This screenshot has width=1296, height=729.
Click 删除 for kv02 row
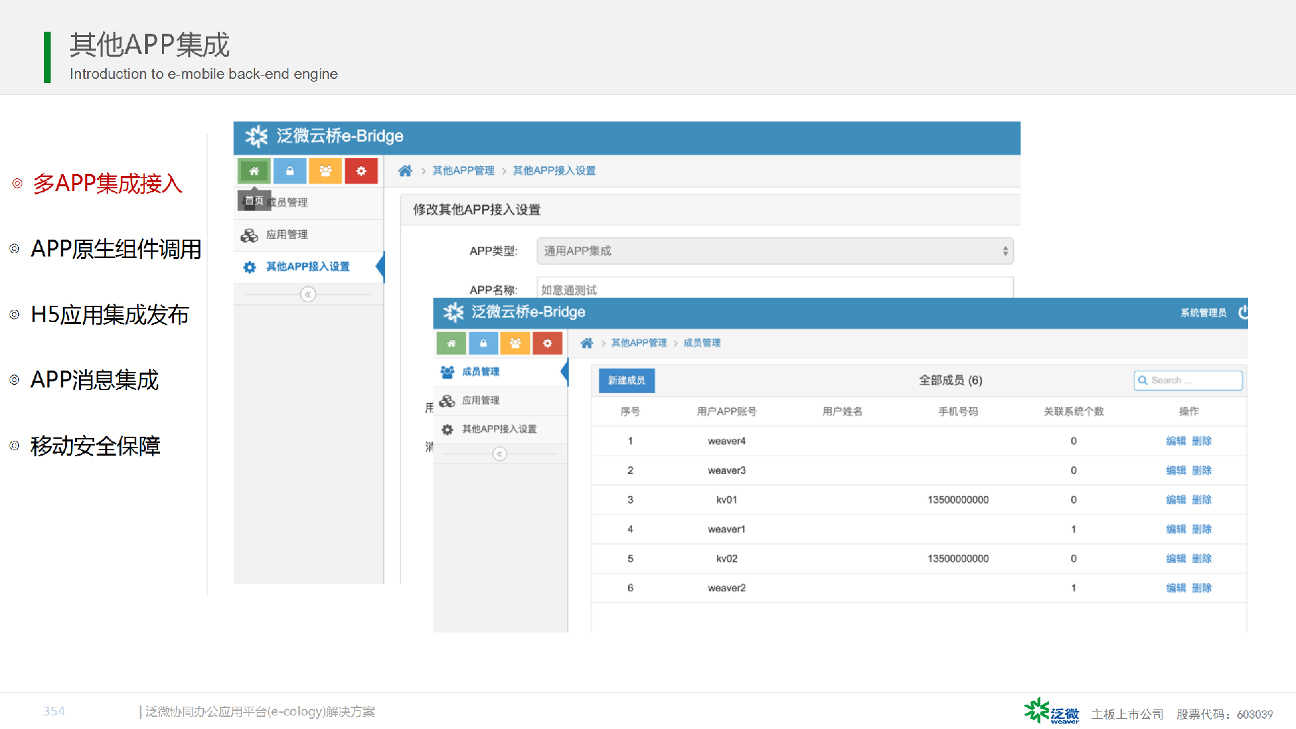point(1201,558)
